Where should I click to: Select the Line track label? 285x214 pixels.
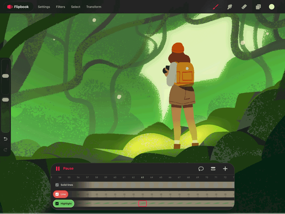tap(63, 194)
